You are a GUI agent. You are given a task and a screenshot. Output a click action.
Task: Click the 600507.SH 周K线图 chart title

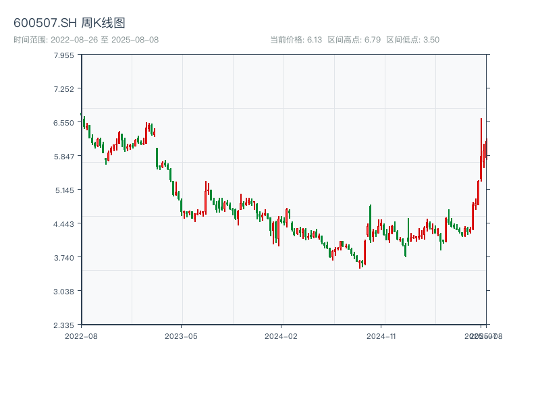[70, 23]
